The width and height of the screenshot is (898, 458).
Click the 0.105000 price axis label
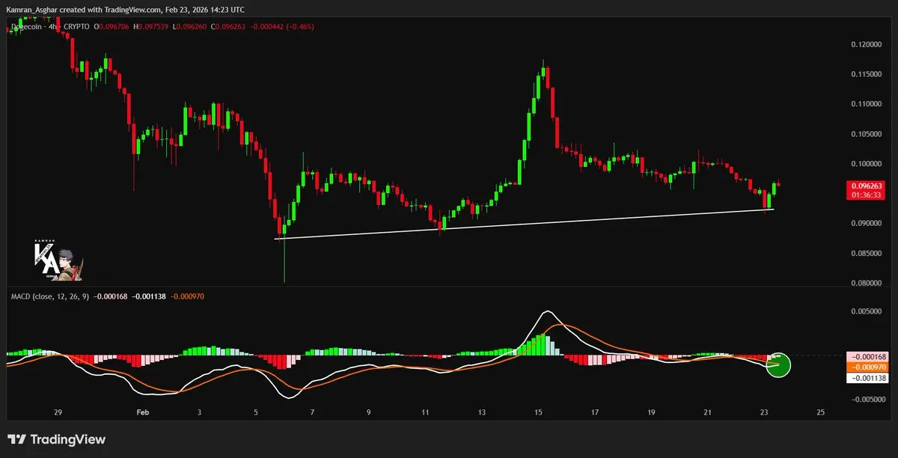[867, 134]
